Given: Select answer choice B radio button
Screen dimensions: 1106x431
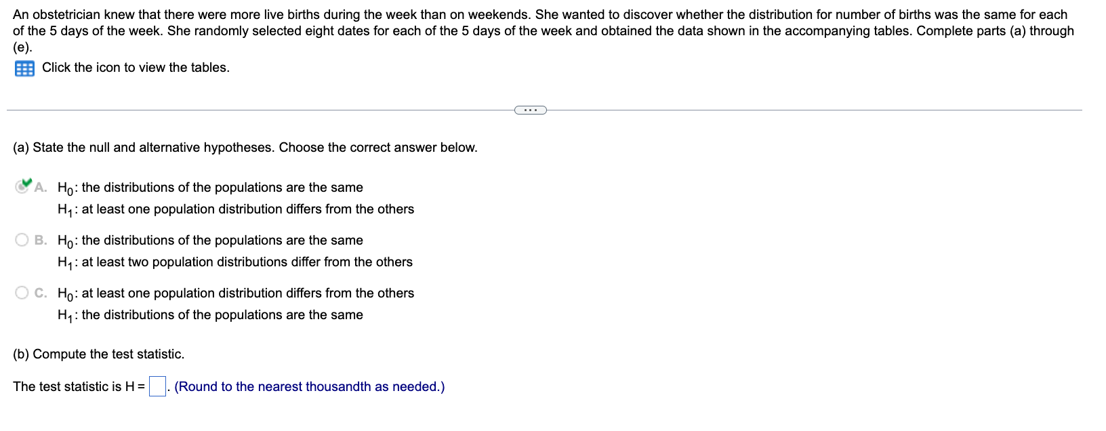Looking at the screenshot, I should (21, 239).
